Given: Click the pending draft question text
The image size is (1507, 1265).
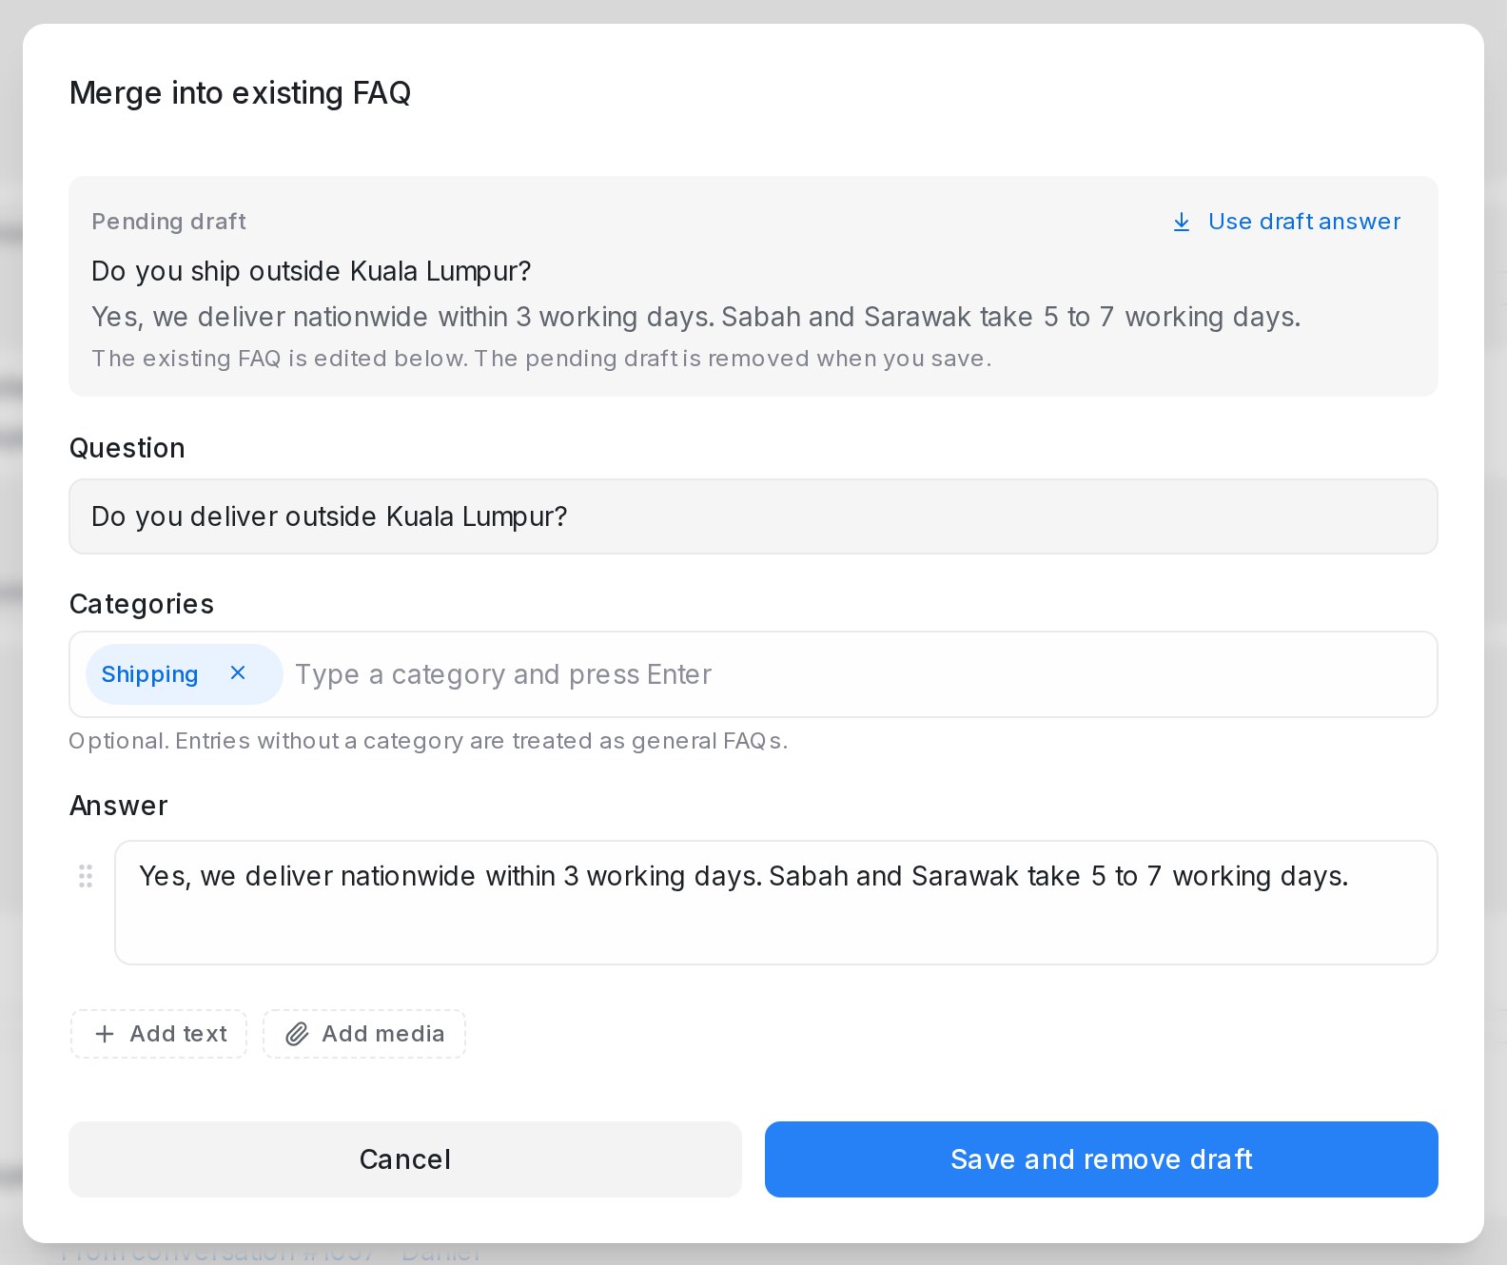Looking at the screenshot, I should 311,271.
